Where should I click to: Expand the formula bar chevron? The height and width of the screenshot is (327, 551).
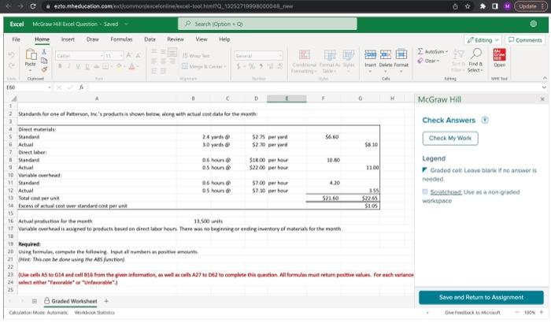[x=544, y=87]
